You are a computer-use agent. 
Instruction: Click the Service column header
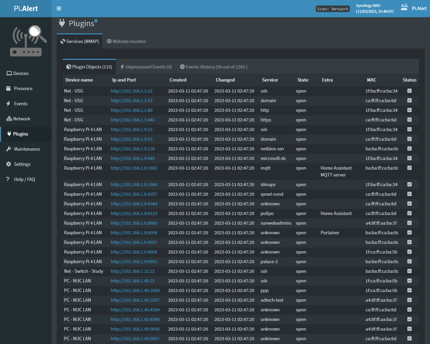[x=270, y=80]
